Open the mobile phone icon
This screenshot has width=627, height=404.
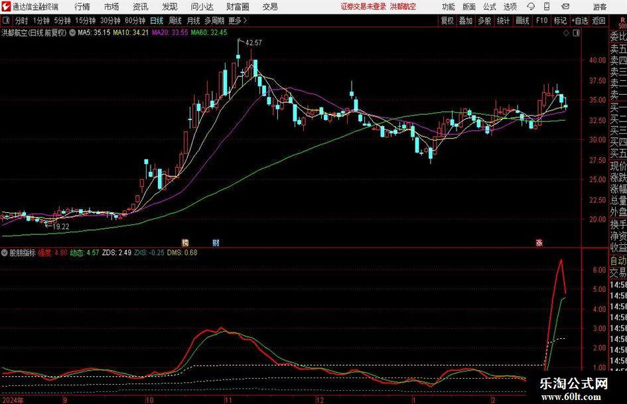pos(547,7)
